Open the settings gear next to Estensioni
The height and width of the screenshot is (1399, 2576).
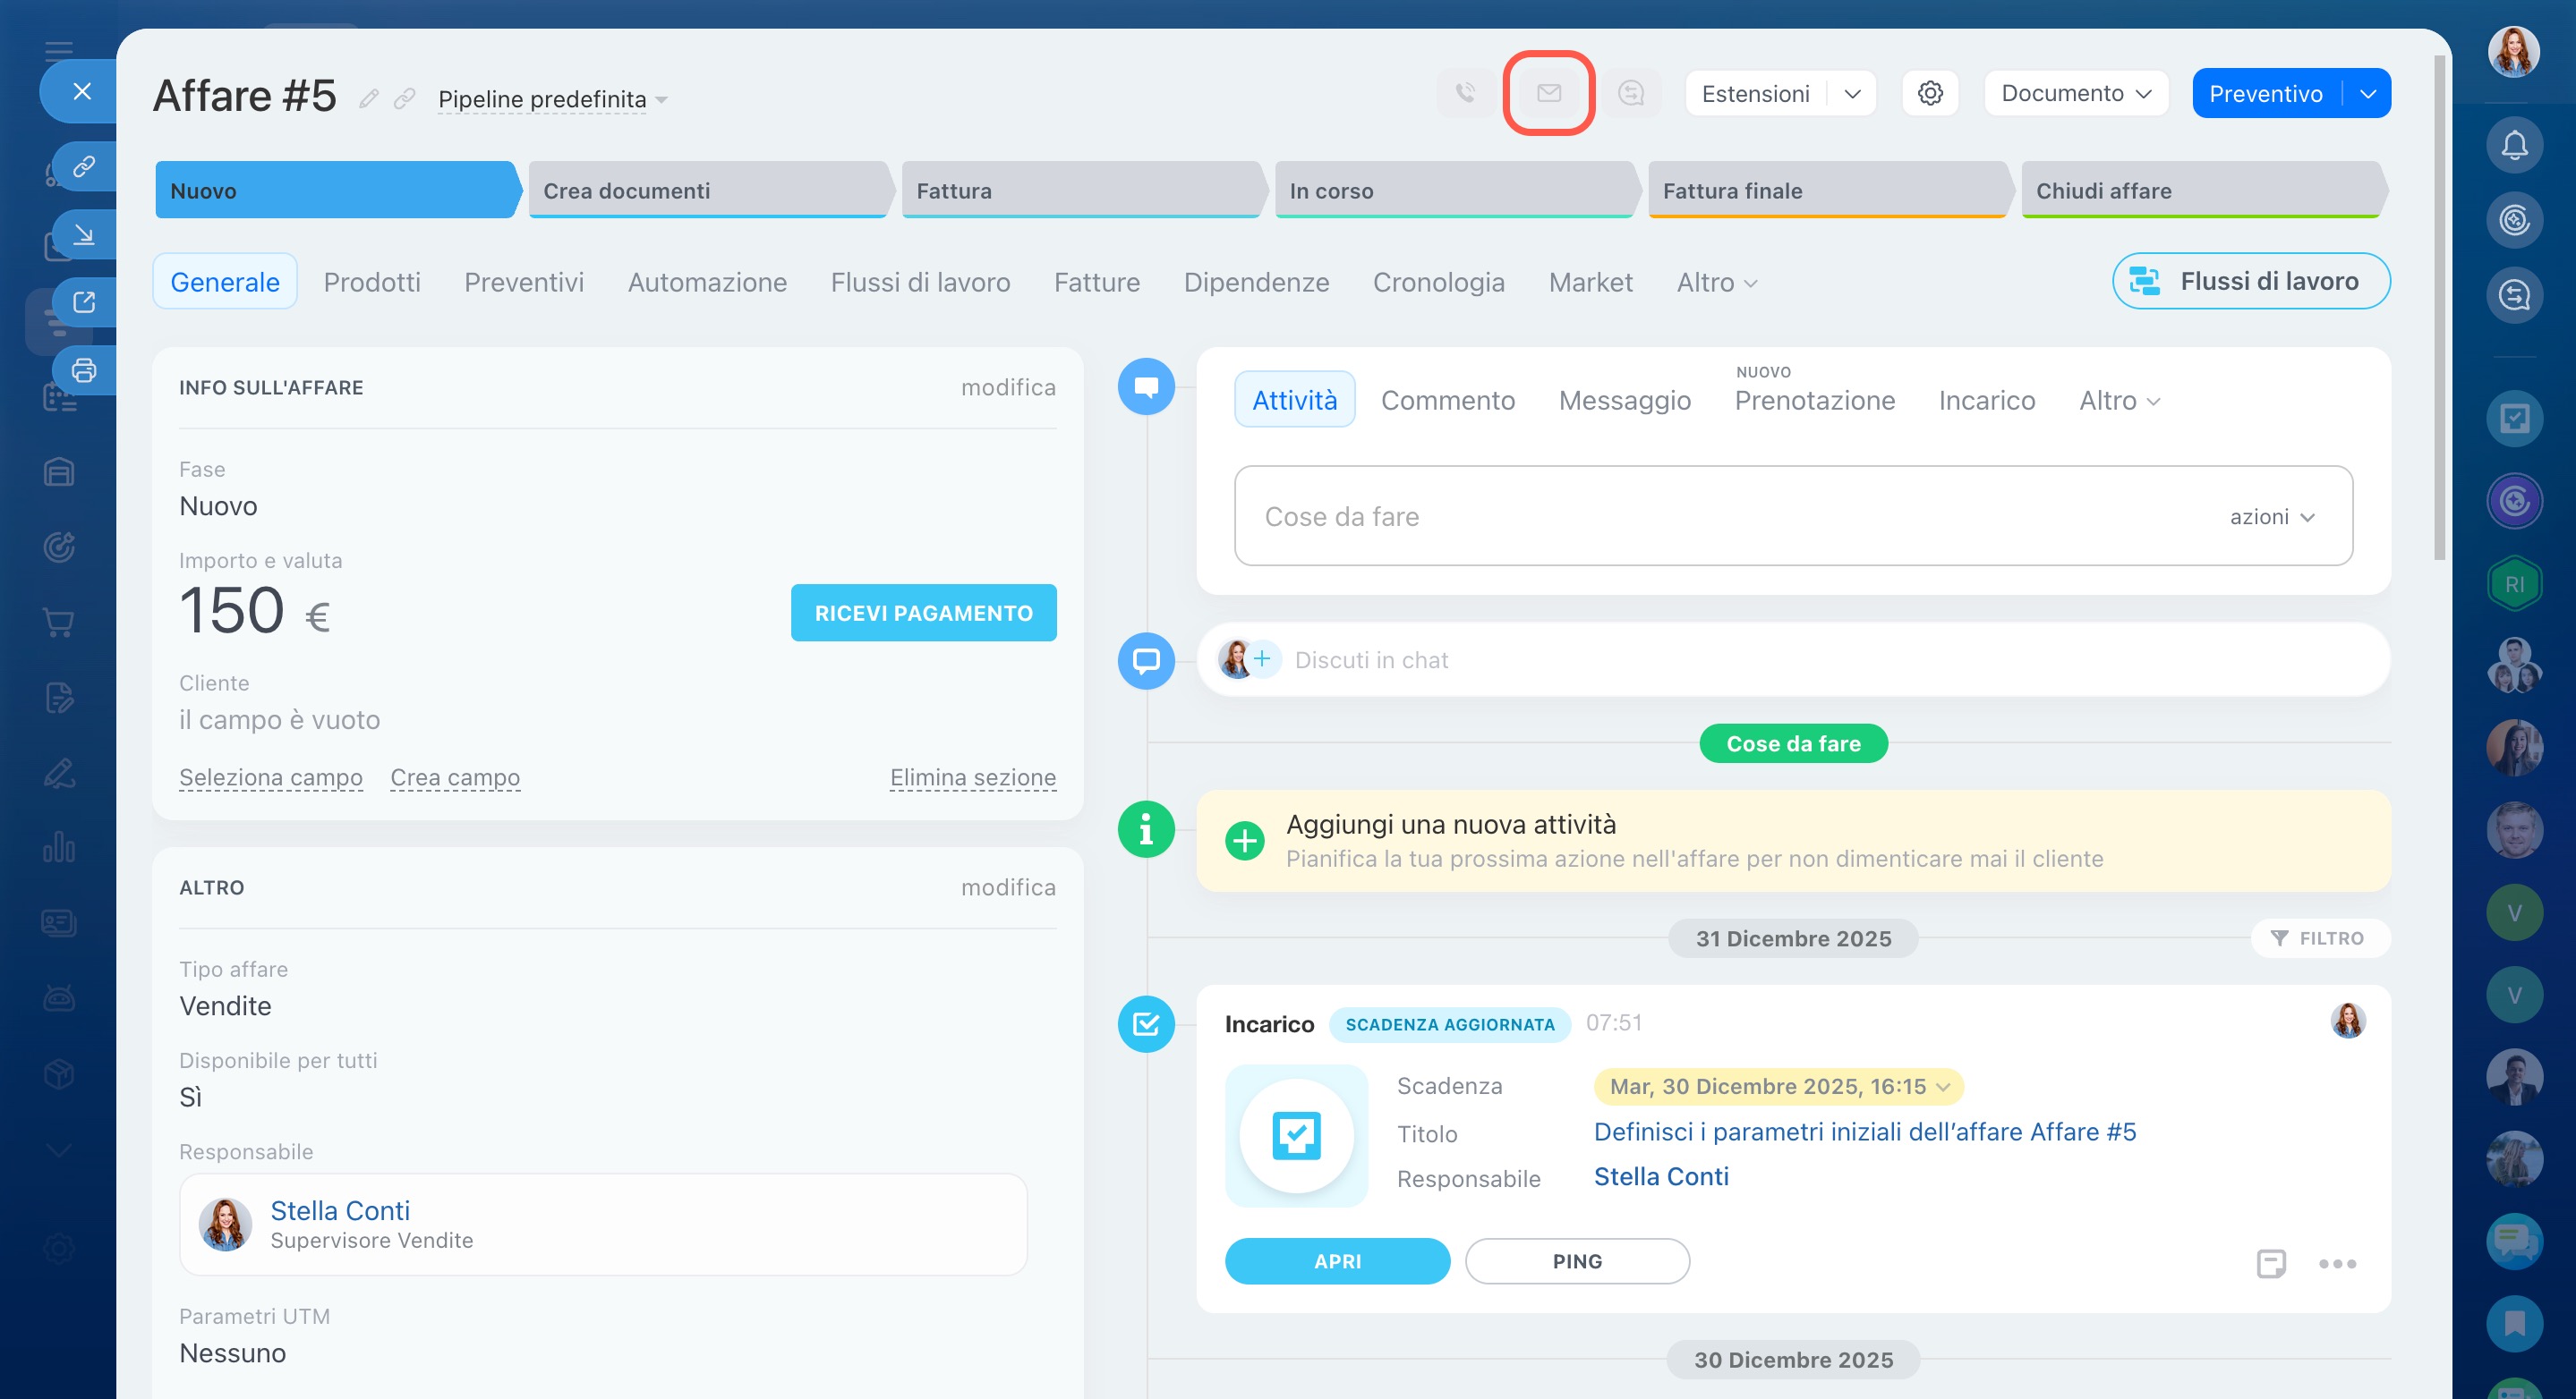tap(1929, 93)
